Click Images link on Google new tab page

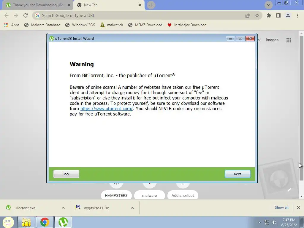point(272,40)
